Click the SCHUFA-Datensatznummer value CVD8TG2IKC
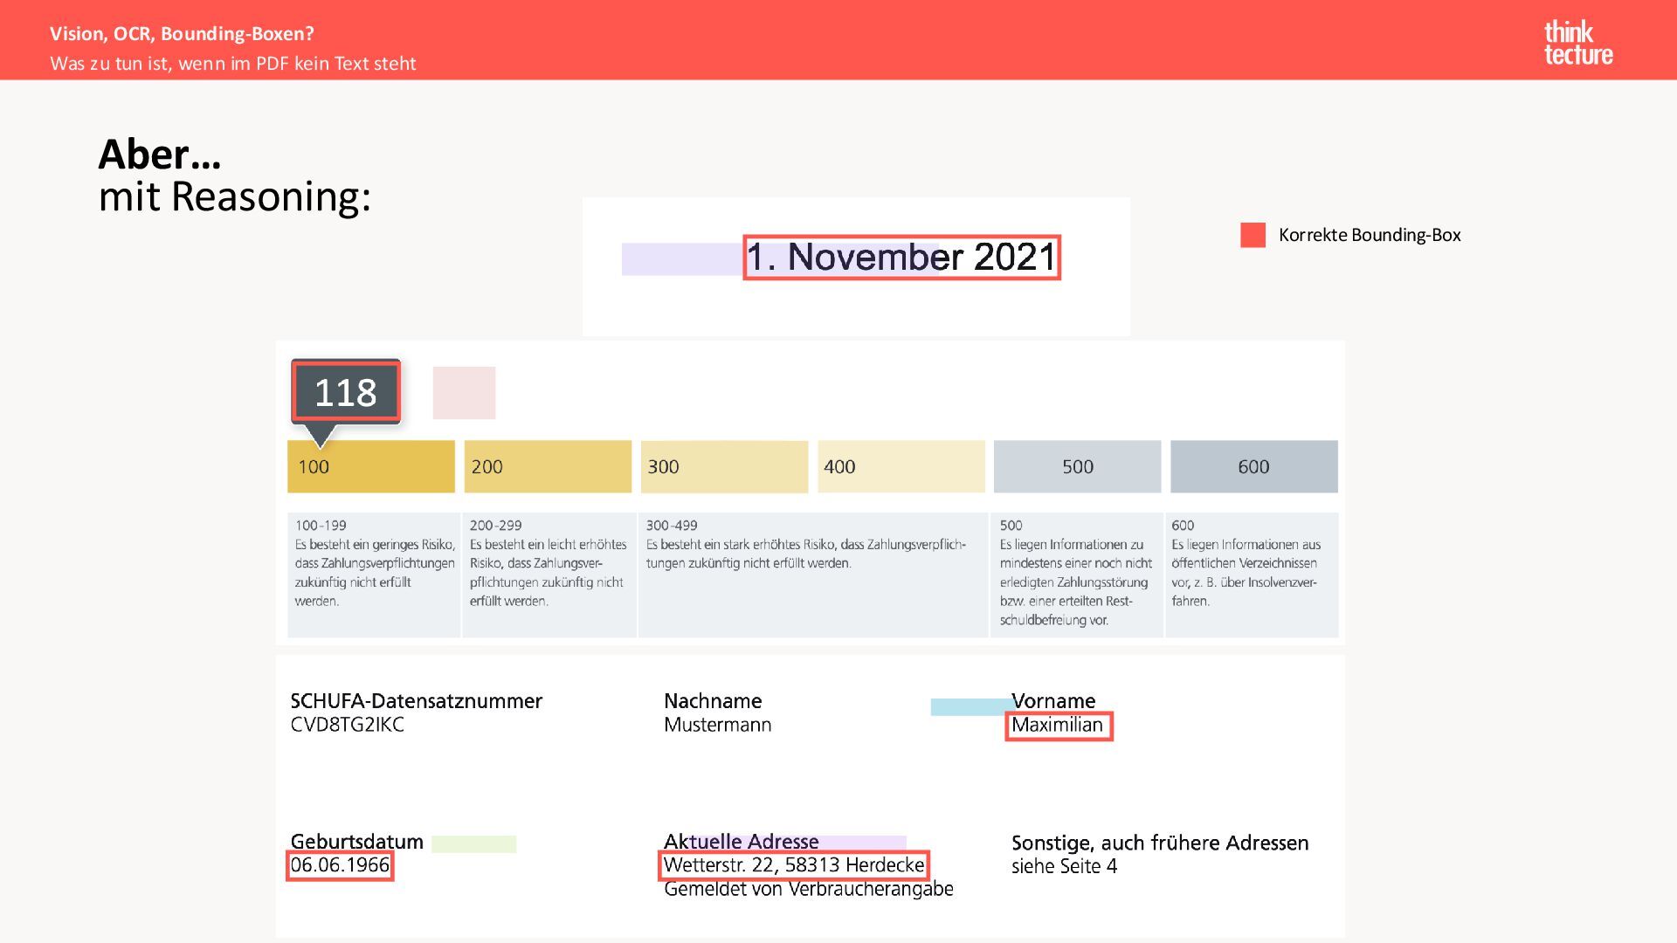This screenshot has width=1677, height=943. [x=347, y=725]
